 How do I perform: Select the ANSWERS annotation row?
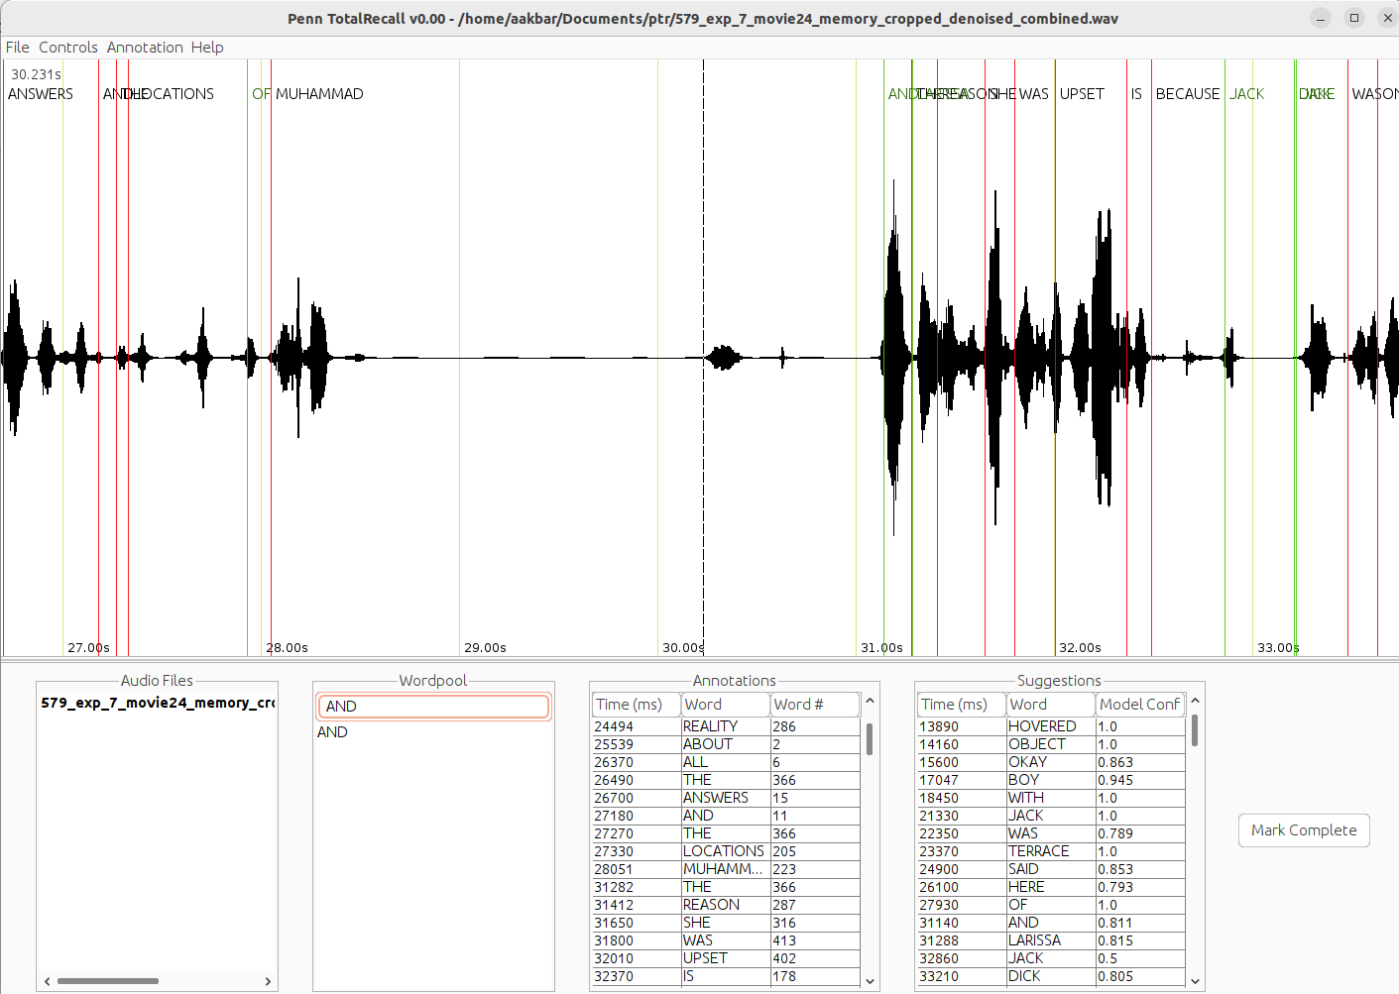726,798
